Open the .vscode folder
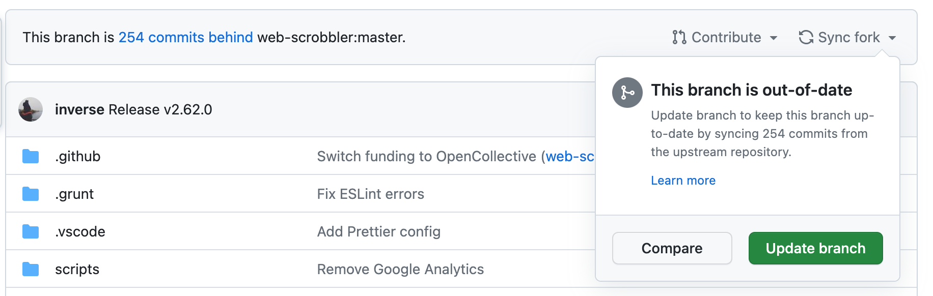Screen dimensions: 933x296 tap(80, 231)
